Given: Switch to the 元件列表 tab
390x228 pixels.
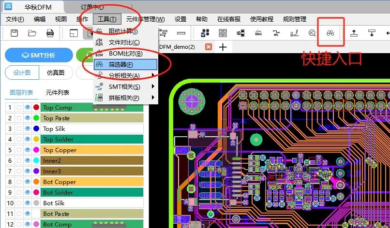Looking at the screenshot, I should click(57, 92).
